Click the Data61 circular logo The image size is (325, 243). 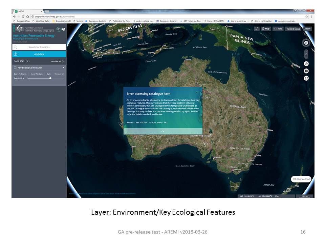[59, 29]
